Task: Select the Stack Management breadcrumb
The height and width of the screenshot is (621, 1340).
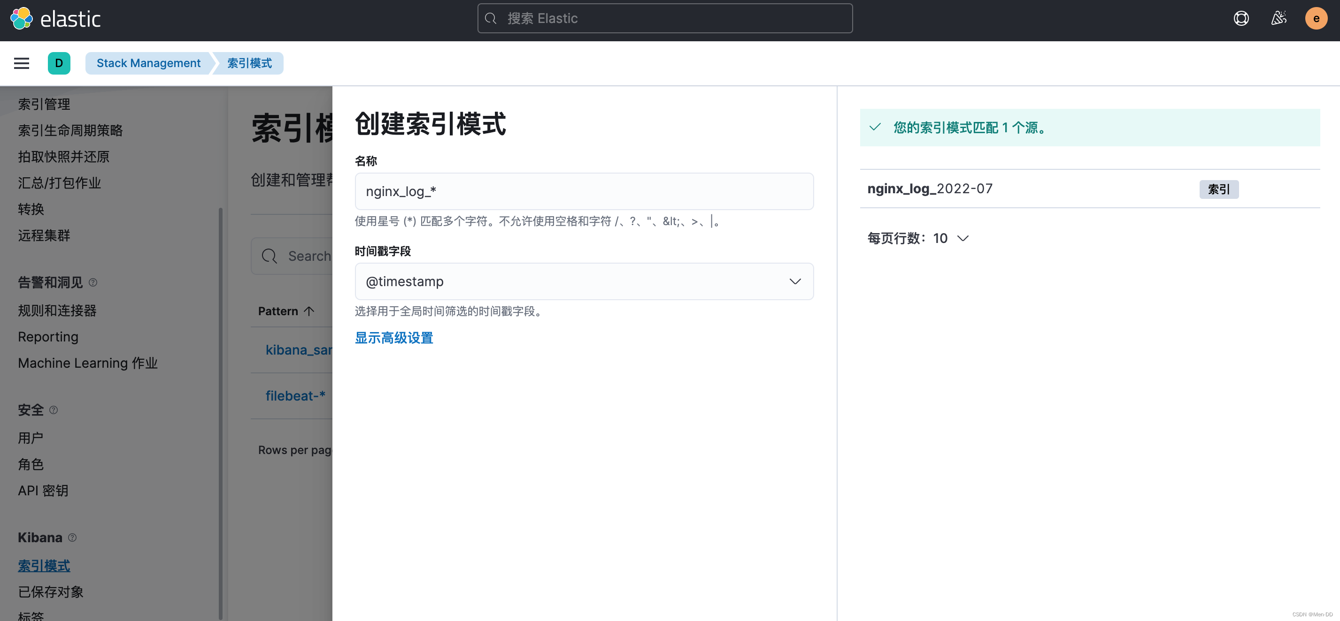Action: 148,63
